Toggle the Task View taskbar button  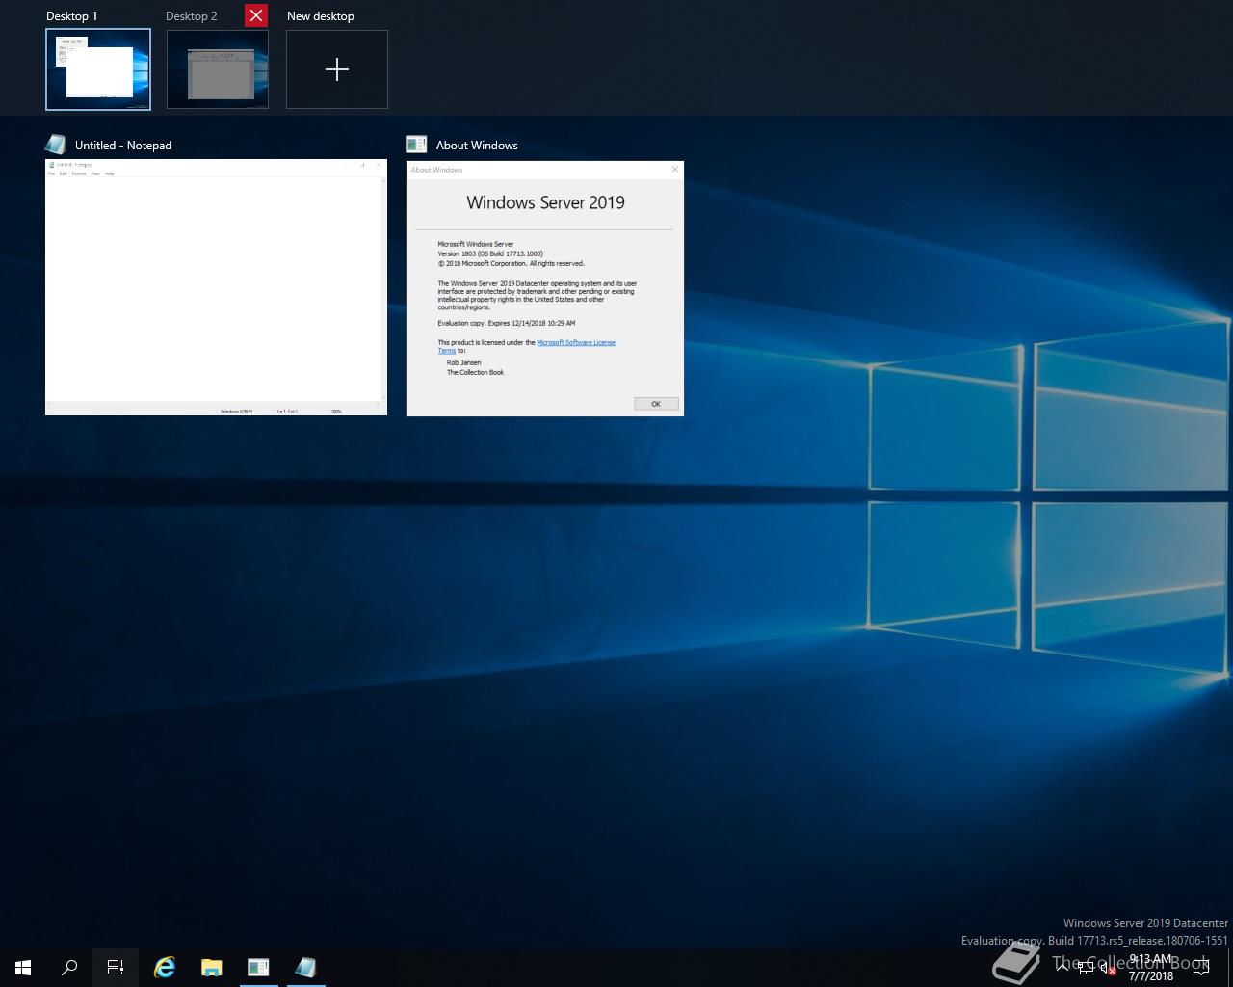tap(116, 967)
